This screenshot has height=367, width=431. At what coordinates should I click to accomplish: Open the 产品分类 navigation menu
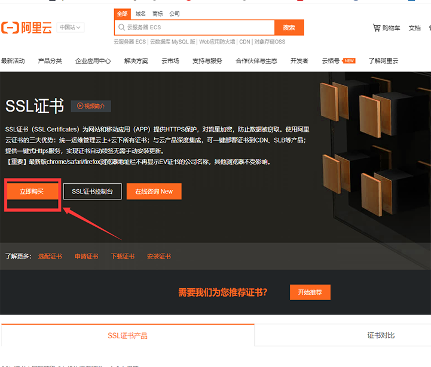click(50, 61)
